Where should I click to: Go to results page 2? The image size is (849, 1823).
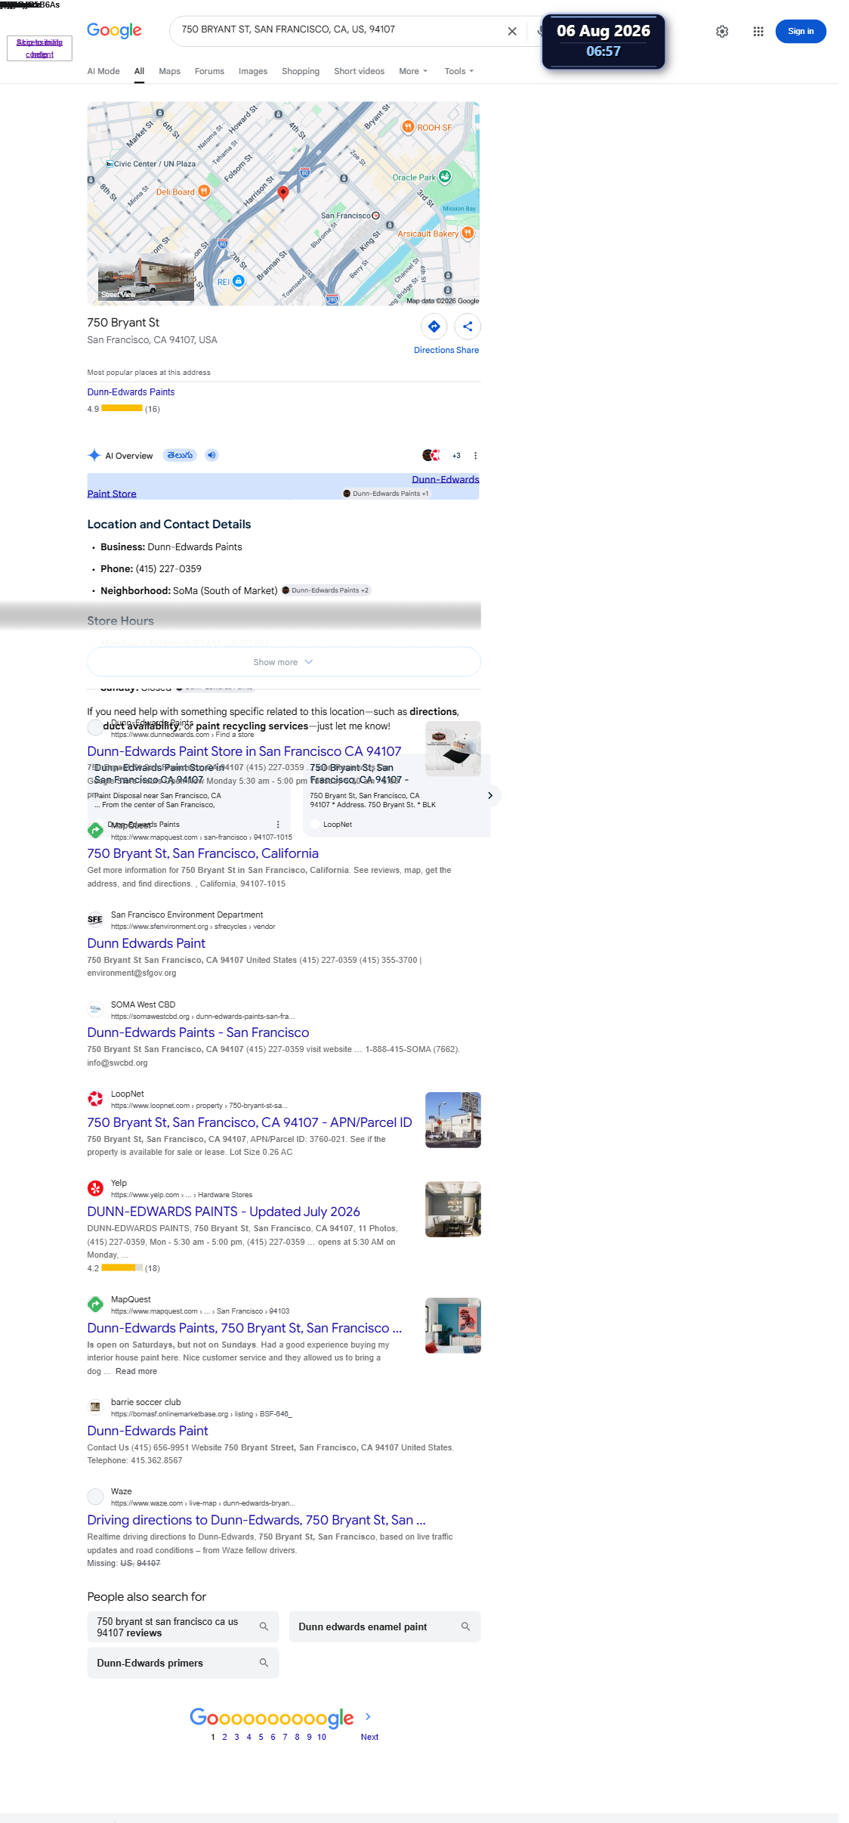tap(224, 1737)
